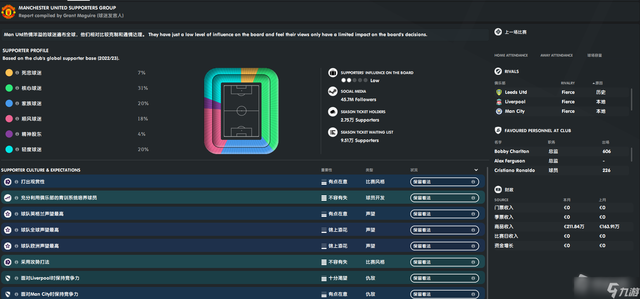
Task: Click the shield icon for 面对Liverpool时保持竞争力
Action: point(8,278)
